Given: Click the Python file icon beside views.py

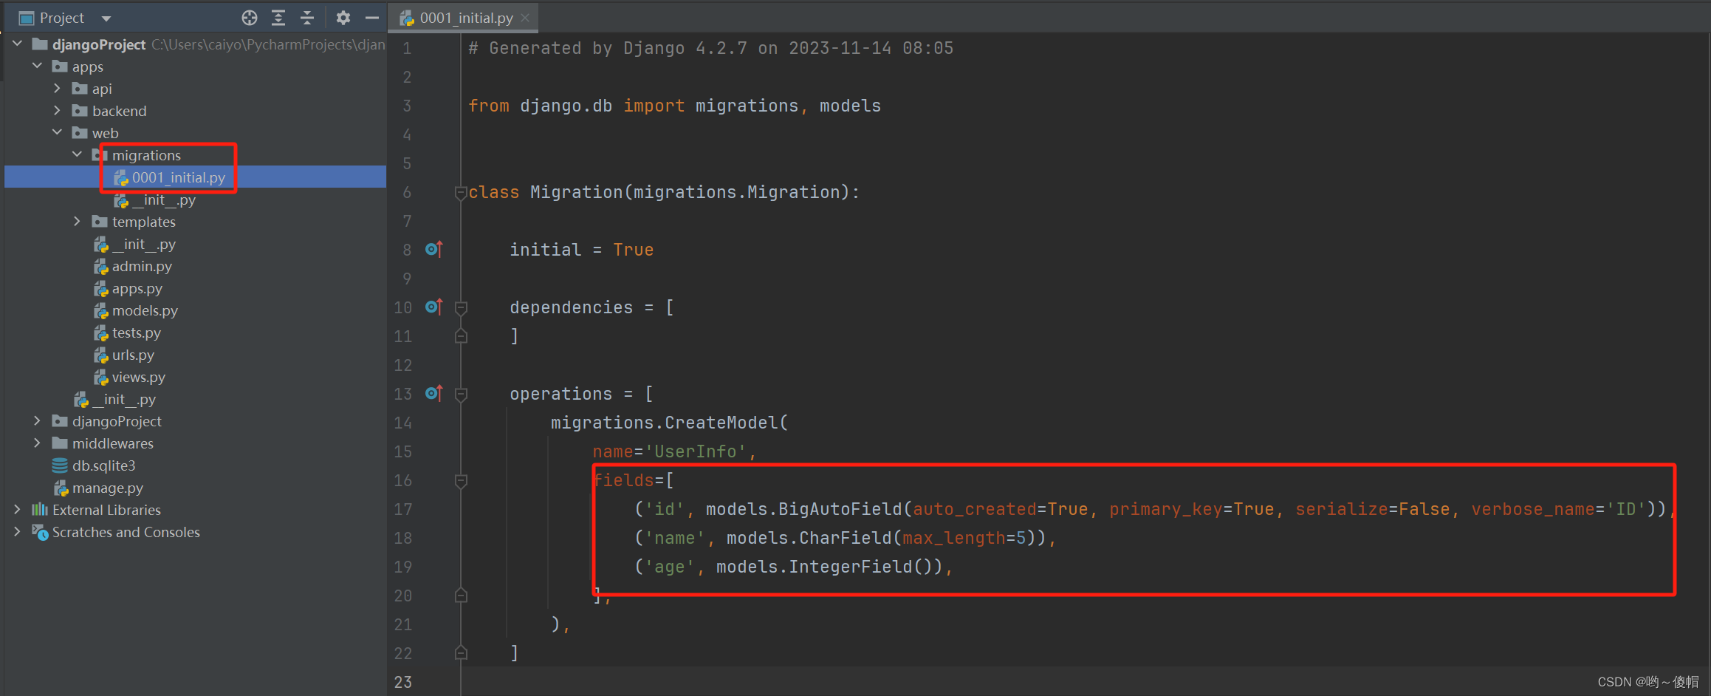Looking at the screenshot, I should coord(101,377).
